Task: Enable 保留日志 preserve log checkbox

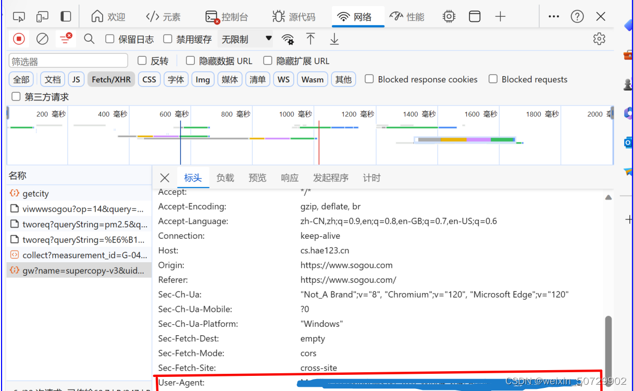Action: click(110, 39)
